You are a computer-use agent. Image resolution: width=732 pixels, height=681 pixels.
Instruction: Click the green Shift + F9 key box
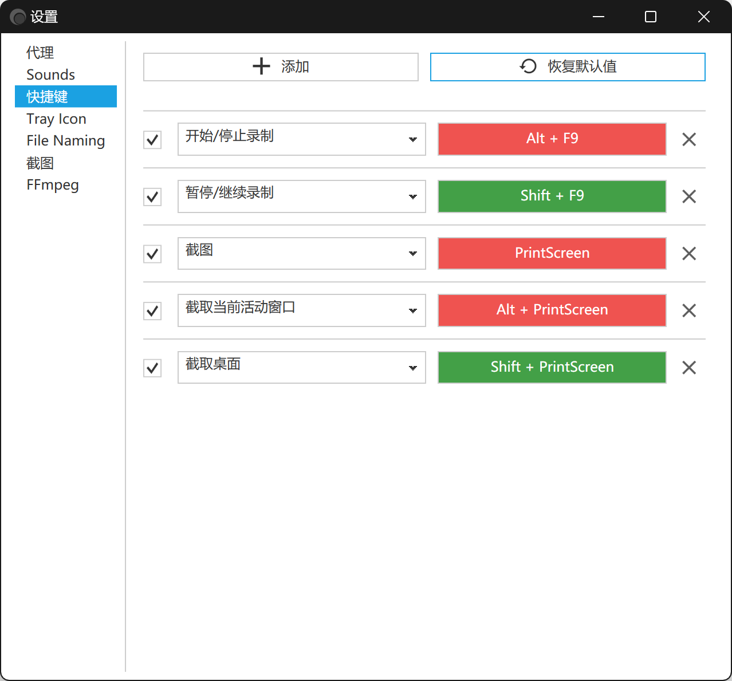point(552,196)
